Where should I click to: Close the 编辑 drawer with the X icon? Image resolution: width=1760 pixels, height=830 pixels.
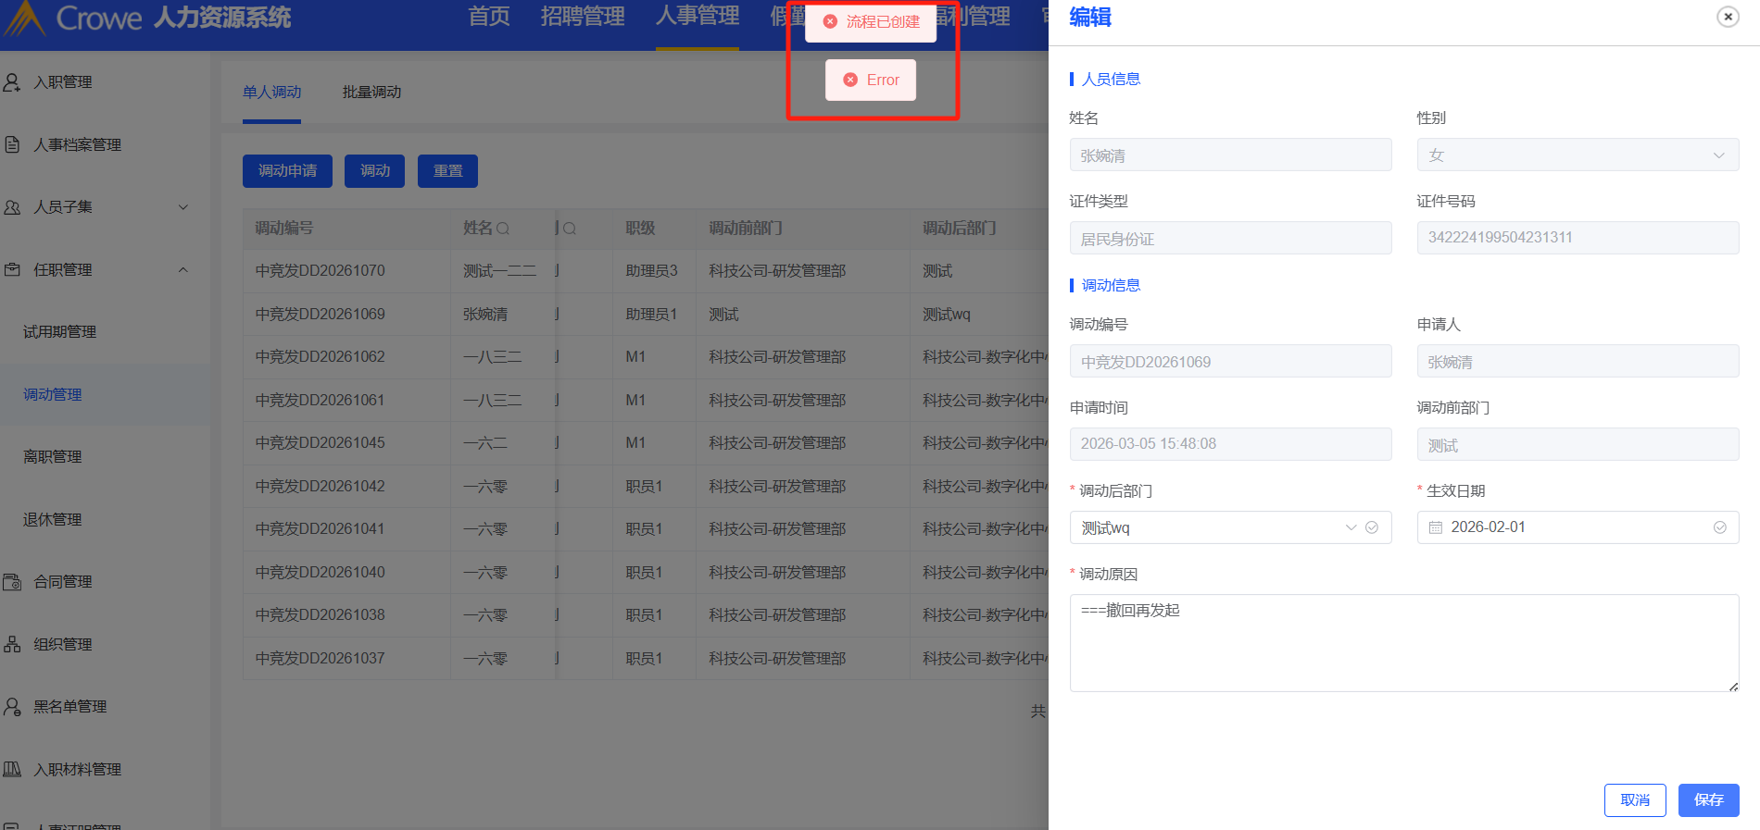(x=1728, y=17)
